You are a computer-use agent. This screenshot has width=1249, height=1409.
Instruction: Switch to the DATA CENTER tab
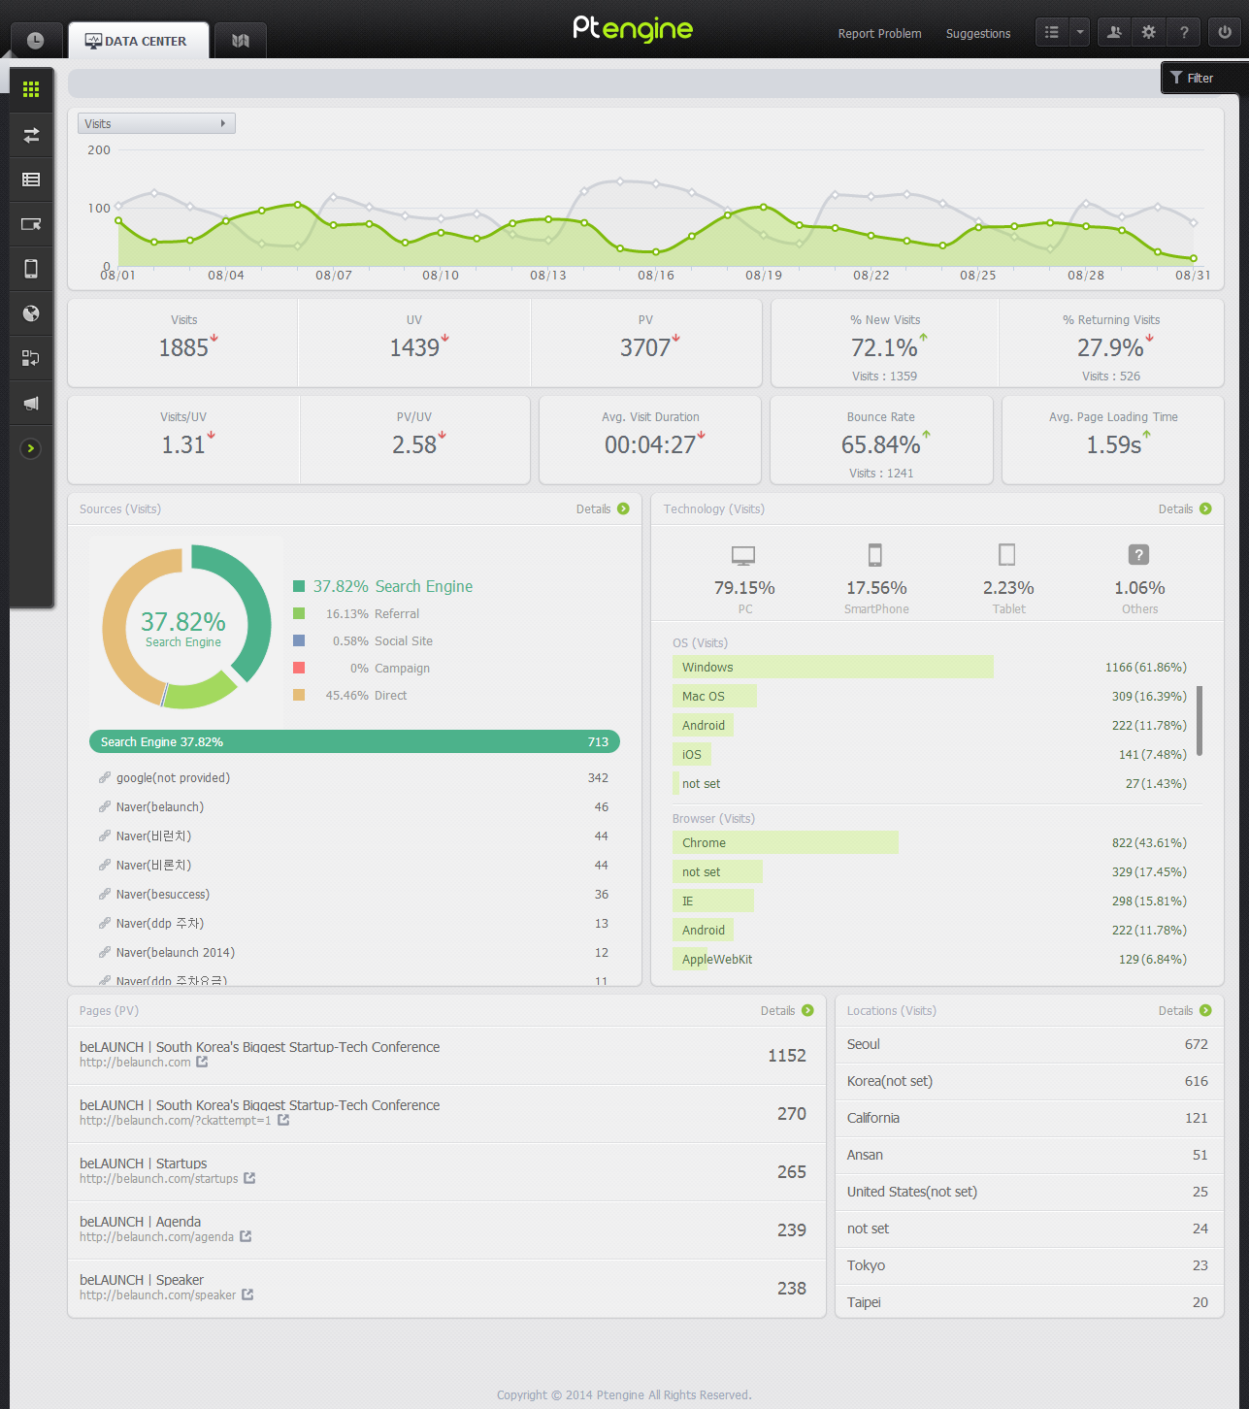tap(138, 40)
